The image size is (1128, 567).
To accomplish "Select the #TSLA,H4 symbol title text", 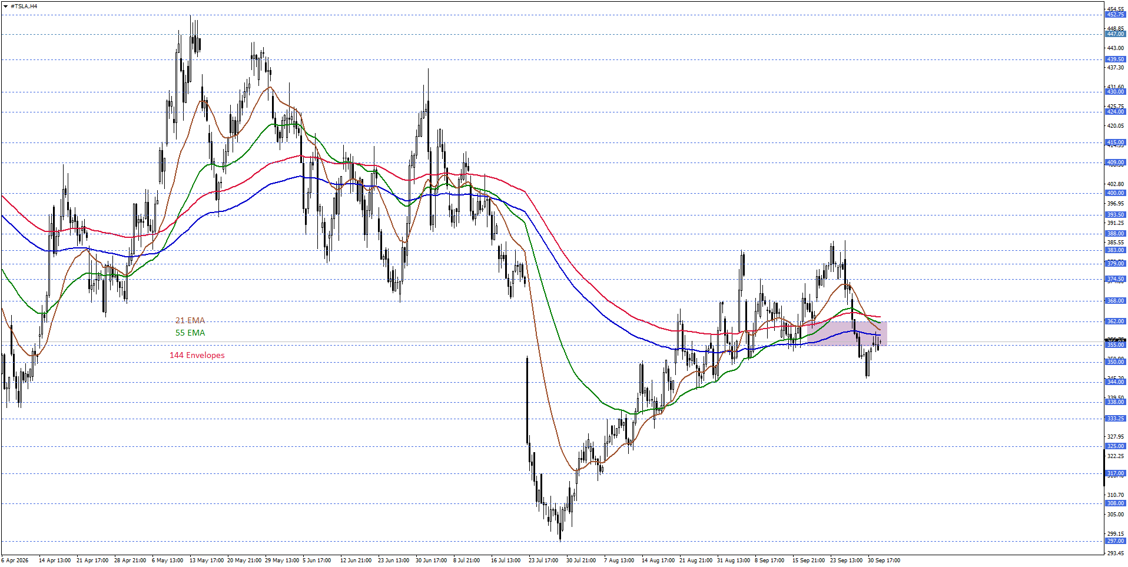I will tap(24, 6).
